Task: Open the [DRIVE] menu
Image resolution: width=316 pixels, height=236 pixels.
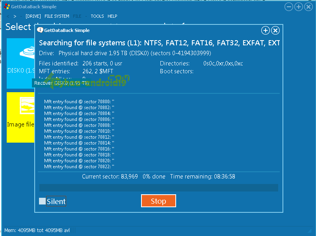Action: tap(33, 16)
